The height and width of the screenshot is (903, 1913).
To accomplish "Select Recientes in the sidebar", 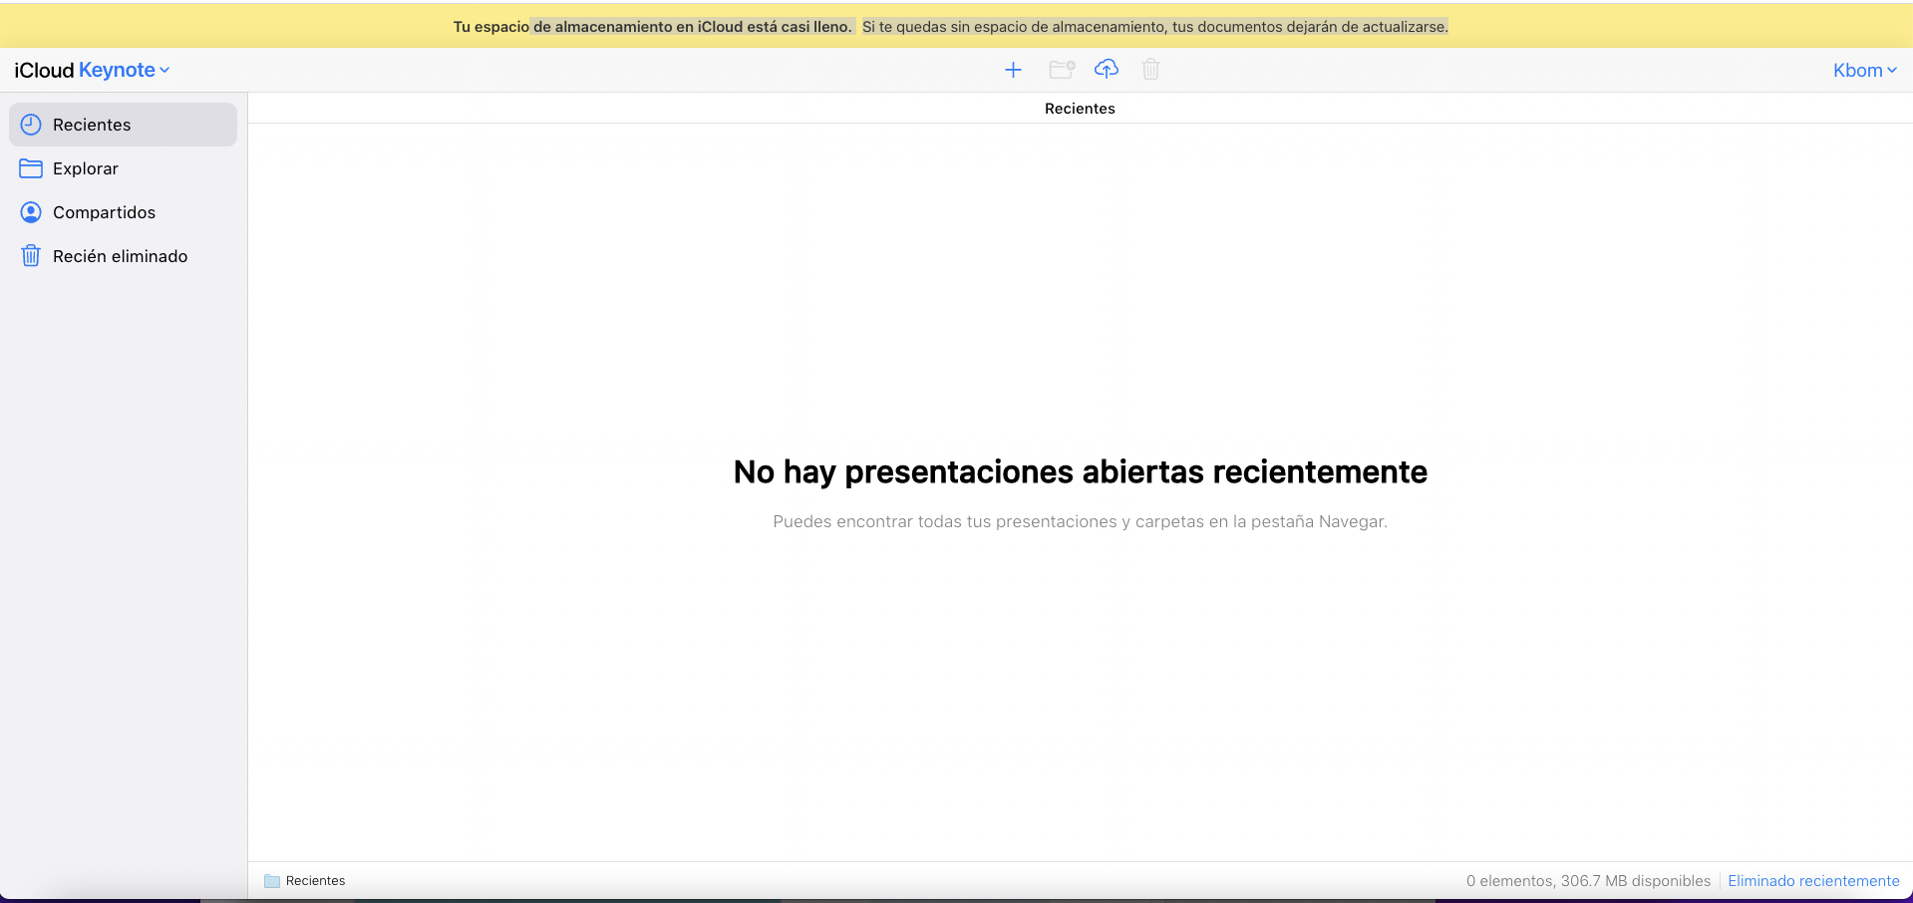I will click(x=92, y=125).
